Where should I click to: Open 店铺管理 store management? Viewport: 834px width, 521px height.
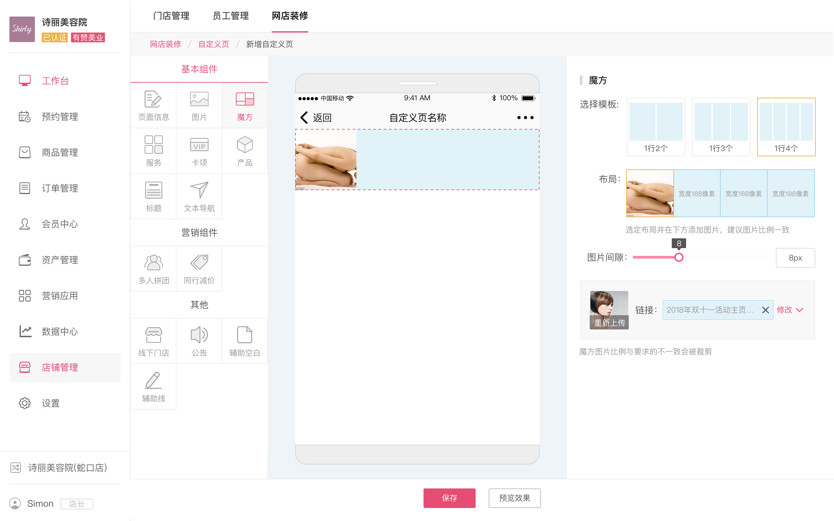tap(65, 367)
